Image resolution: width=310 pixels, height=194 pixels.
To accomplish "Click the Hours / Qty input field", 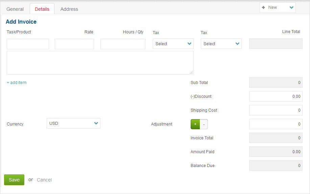I will pyautogui.click(x=123, y=44).
